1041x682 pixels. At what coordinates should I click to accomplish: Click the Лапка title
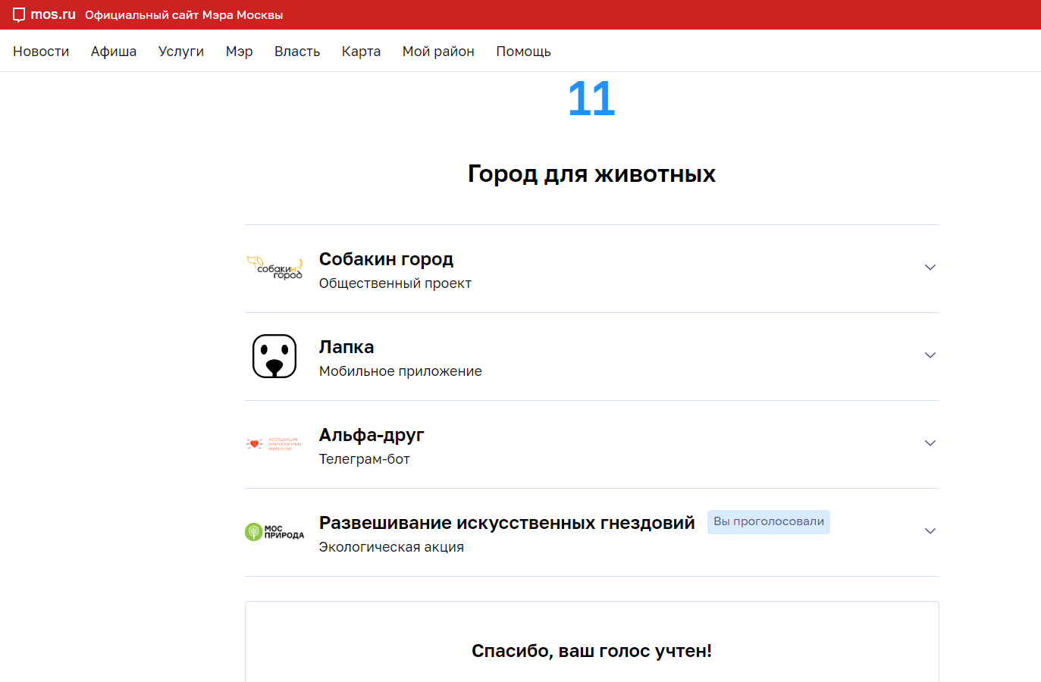click(346, 347)
